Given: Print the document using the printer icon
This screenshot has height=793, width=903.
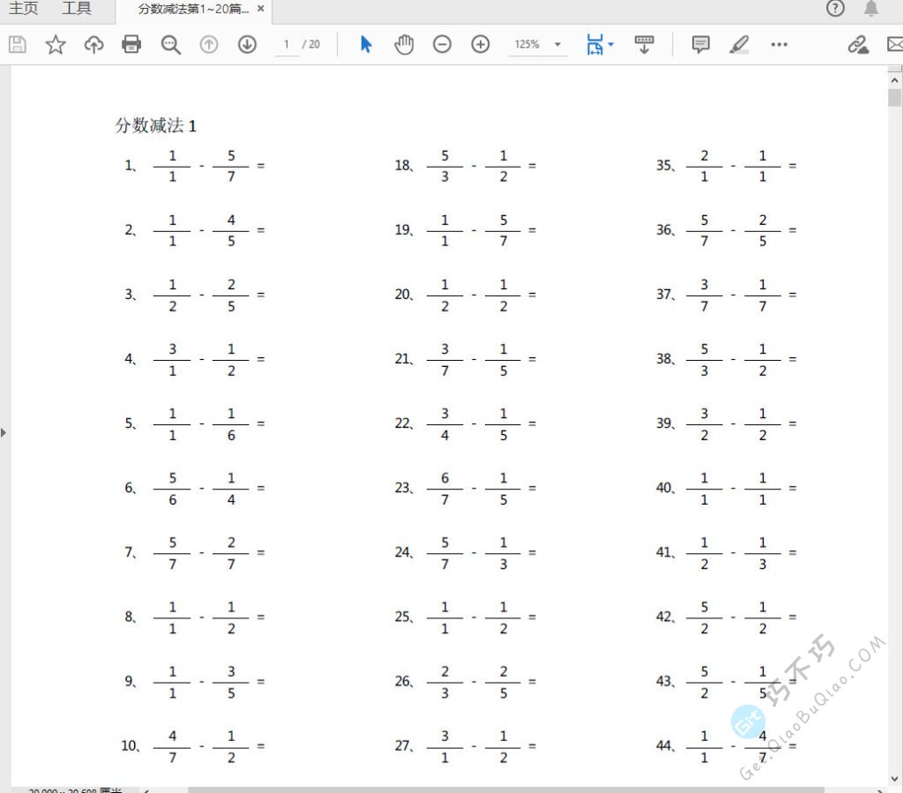Looking at the screenshot, I should click(131, 45).
